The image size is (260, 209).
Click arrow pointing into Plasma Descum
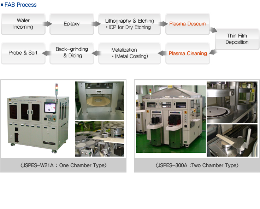163,24
